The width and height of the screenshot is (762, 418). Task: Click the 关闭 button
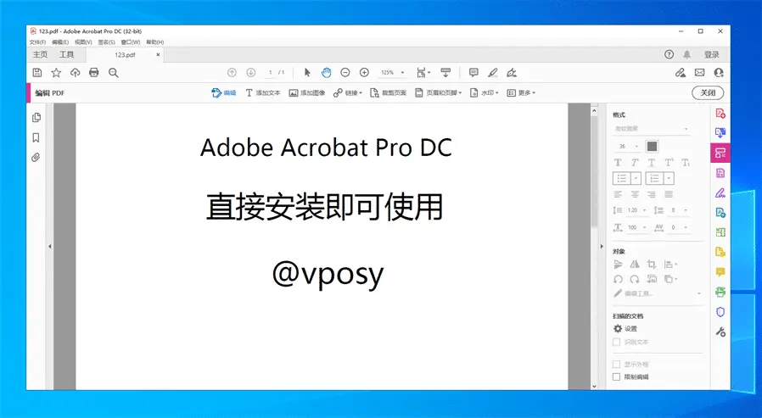point(707,92)
